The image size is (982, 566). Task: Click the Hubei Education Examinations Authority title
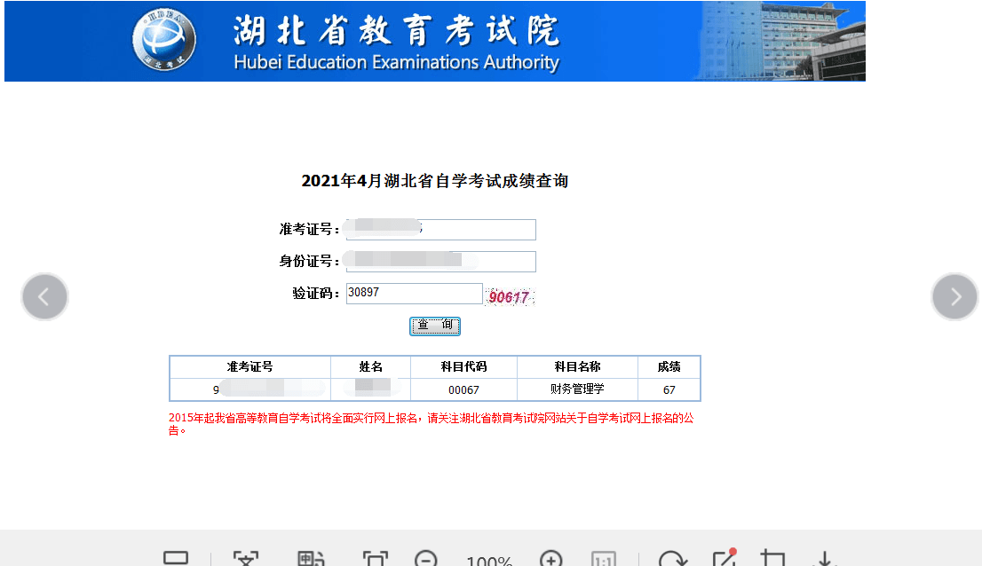pyautogui.click(x=396, y=62)
